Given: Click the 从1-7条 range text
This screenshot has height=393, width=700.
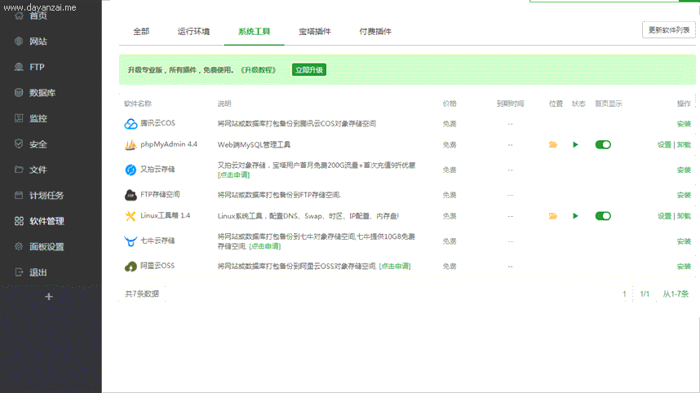Looking at the screenshot, I should [x=676, y=294].
